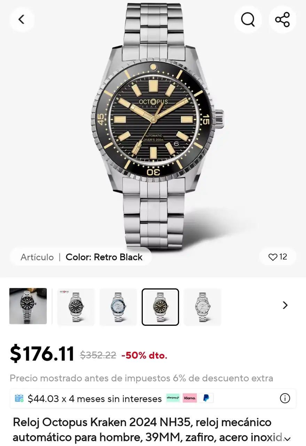The height and width of the screenshot is (446, 306).
Task: Click the calendar installment icon
Action: pos(19,398)
